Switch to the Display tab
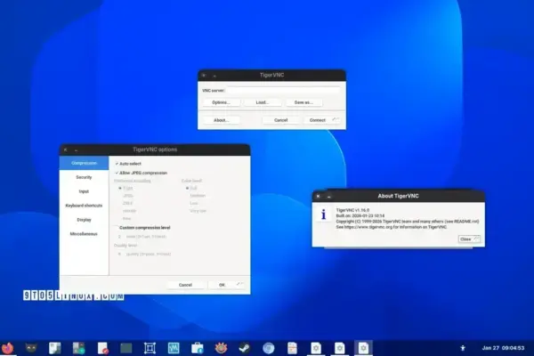This screenshot has height=356, width=534. pyautogui.click(x=85, y=220)
